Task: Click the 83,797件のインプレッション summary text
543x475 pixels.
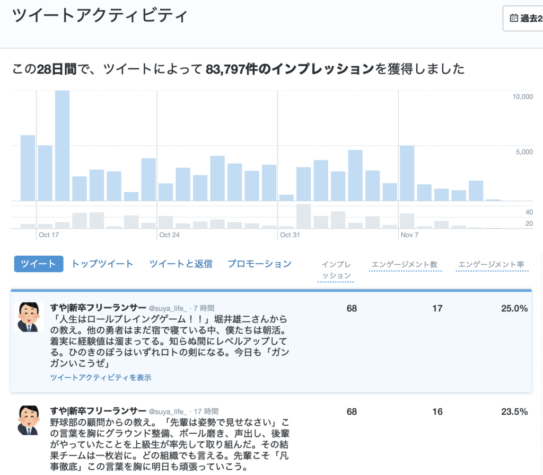Action: click(290, 69)
